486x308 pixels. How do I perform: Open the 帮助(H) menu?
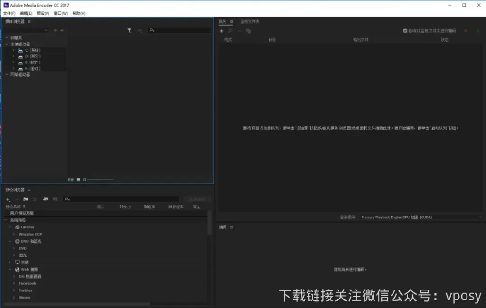tap(79, 13)
